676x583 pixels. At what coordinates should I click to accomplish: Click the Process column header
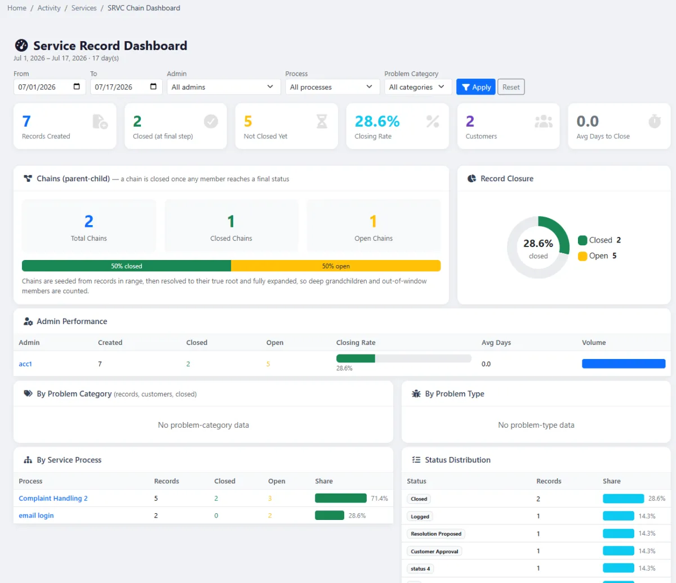[x=30, y=481]
